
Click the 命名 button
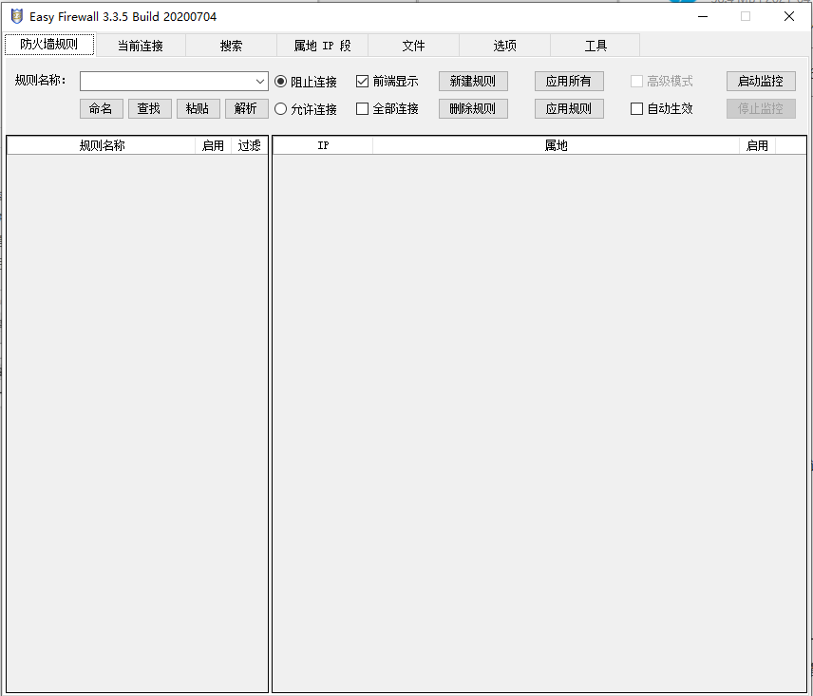click(101, 109)
